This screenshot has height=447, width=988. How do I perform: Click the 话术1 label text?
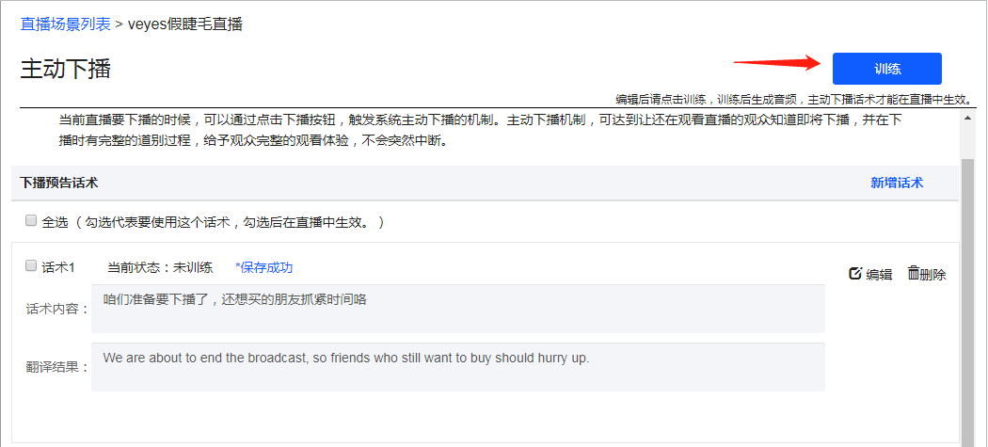click(58, 267)
